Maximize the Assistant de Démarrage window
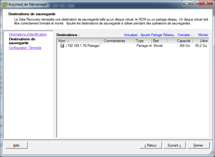The height and width of the screenshot is (157, 215). pos(195,3)
